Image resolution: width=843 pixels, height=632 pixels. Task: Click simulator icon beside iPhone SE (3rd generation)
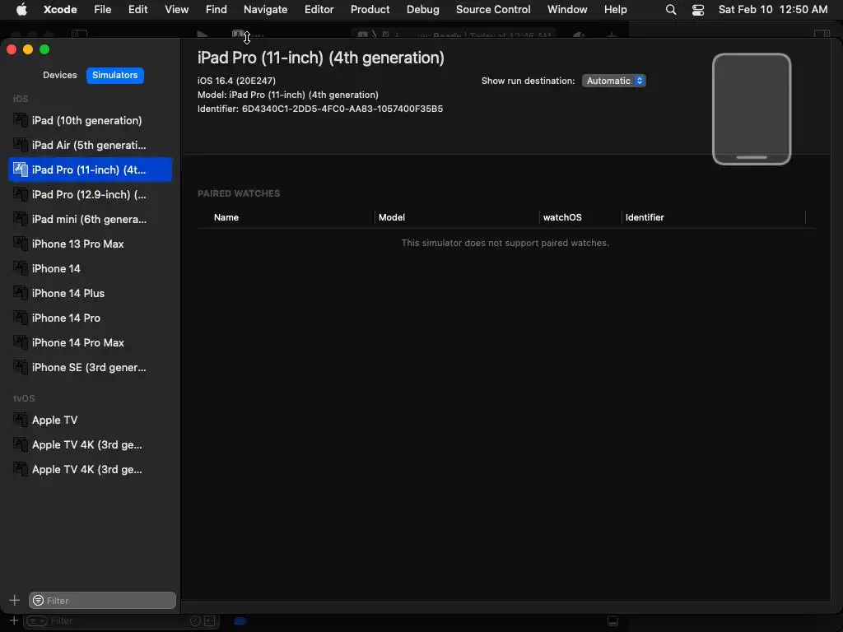(20, 367)
